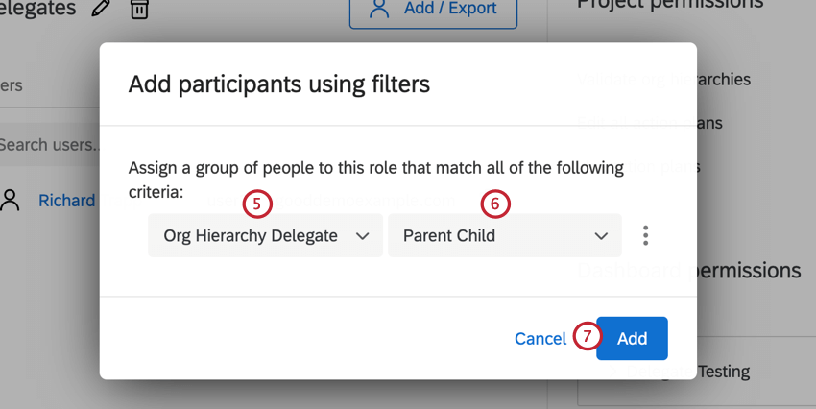Select the user Richard in the list
The image size is (816, 409).
point(66,201)
